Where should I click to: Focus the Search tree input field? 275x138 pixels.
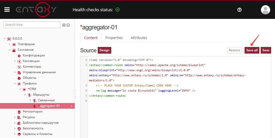pyautogui.click(x=32, y=25)
